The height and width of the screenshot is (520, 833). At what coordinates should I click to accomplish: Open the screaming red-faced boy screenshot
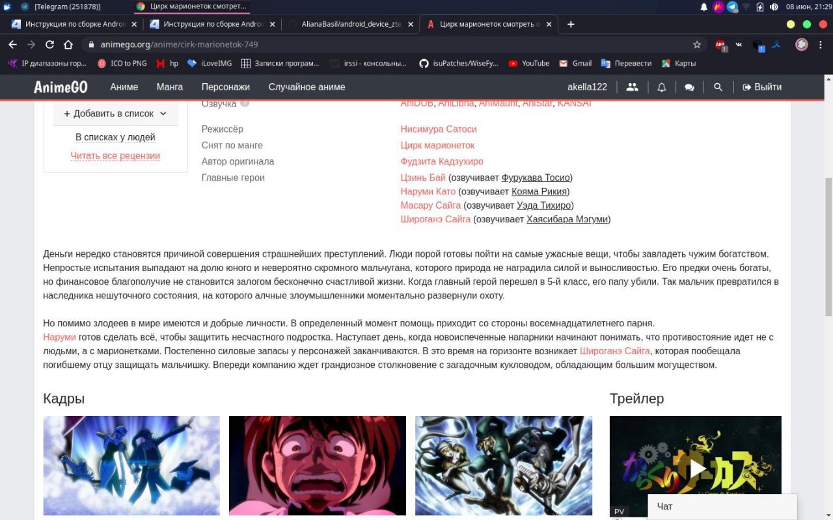point(318,465)
